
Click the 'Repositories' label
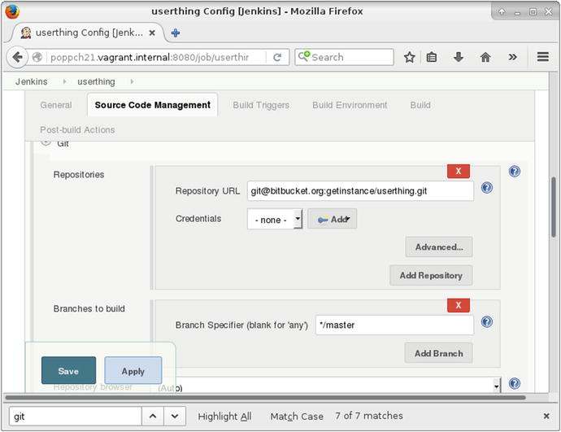79,175
